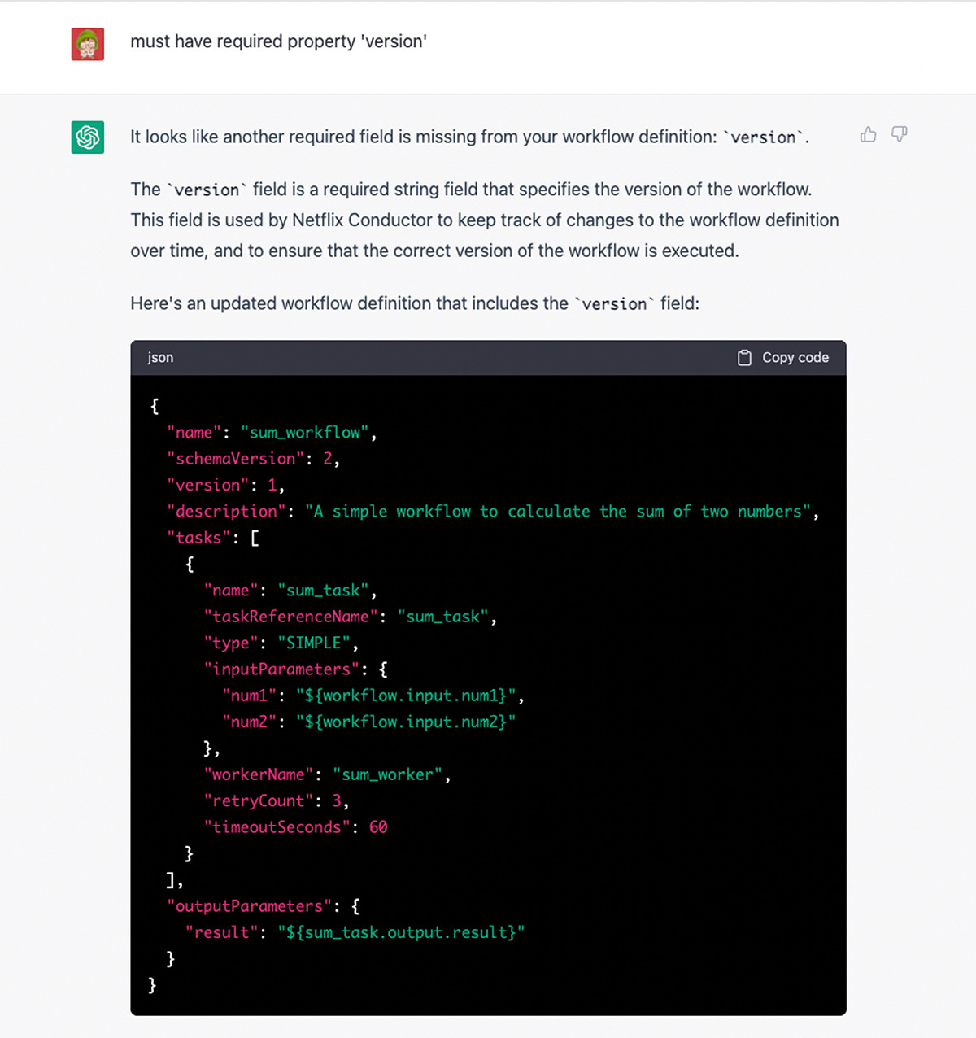The width and height of the screenshot is (976, 1038).
Task: Select the green OpenAI icon beside the reply
Action: pyautogui.click(x=87, y=137)
